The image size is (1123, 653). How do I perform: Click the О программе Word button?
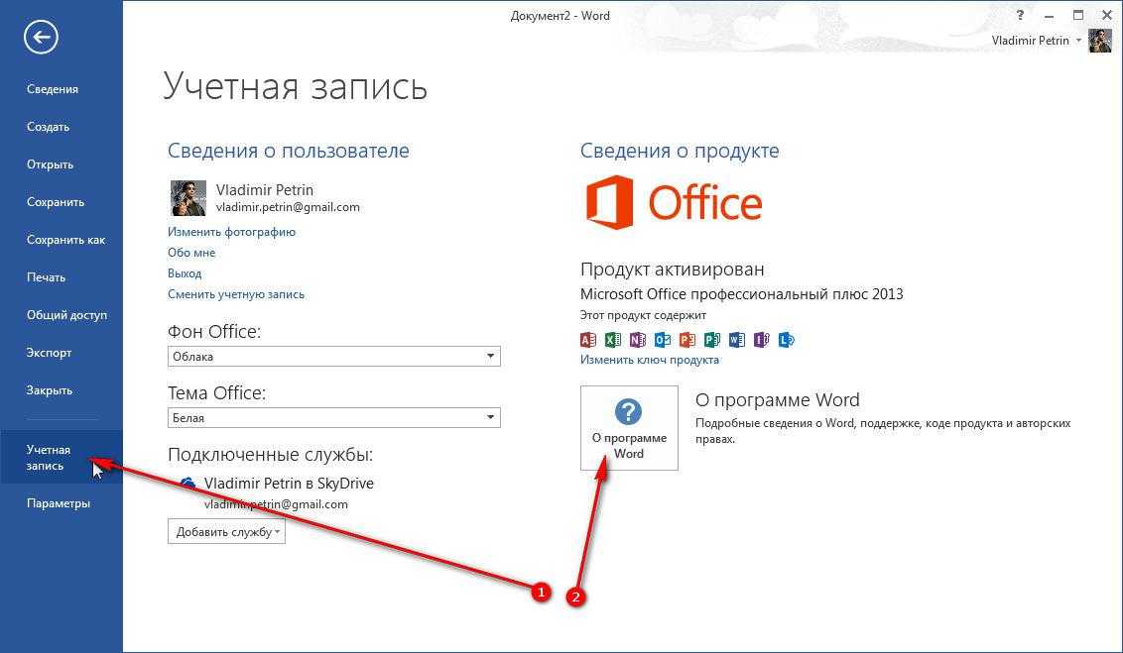[629, 428]
